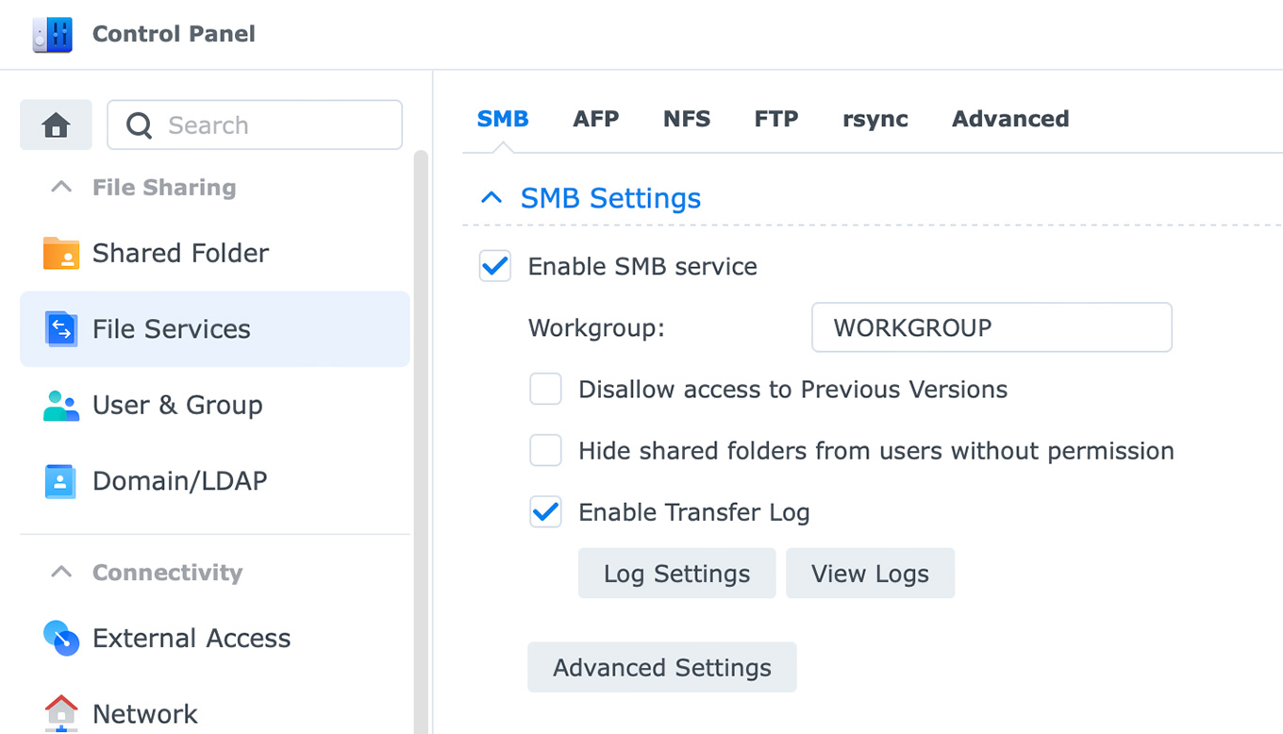Switch to the NFS tab
This screenshot has height=734, width=1283.
tap(687, 119)
